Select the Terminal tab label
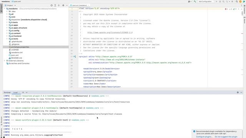246x138 pixels. click(x=7, y=92)
